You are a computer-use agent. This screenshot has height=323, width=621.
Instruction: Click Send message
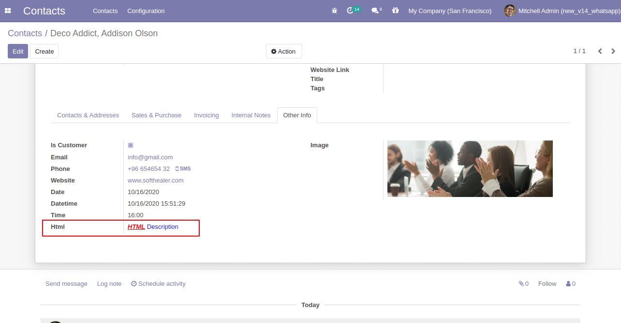[66, 284]
